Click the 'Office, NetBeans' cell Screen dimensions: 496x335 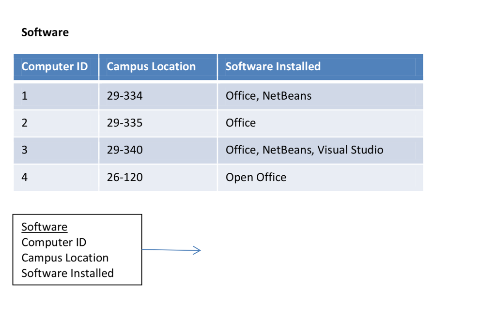tap(321, 96)
